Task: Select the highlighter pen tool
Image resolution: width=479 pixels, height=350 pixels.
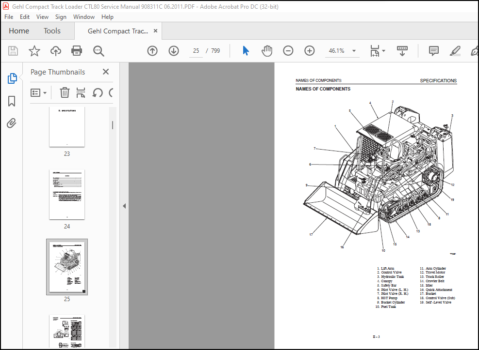Action: (x=455, y=51)
